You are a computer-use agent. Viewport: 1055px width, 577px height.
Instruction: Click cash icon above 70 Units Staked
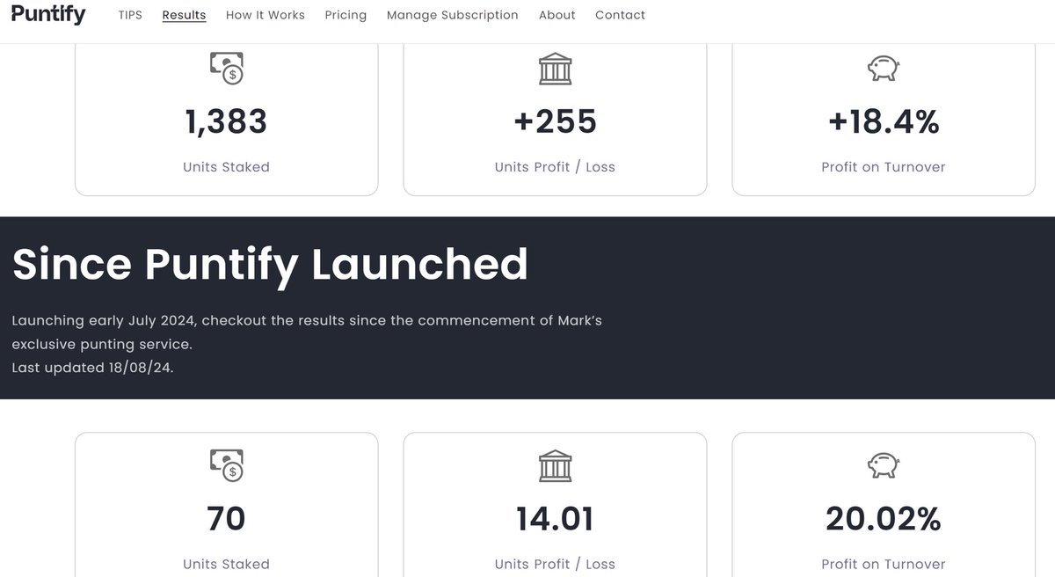click(226, 465)
